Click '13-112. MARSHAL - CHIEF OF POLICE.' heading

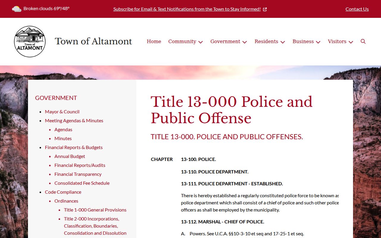[223, 222]
